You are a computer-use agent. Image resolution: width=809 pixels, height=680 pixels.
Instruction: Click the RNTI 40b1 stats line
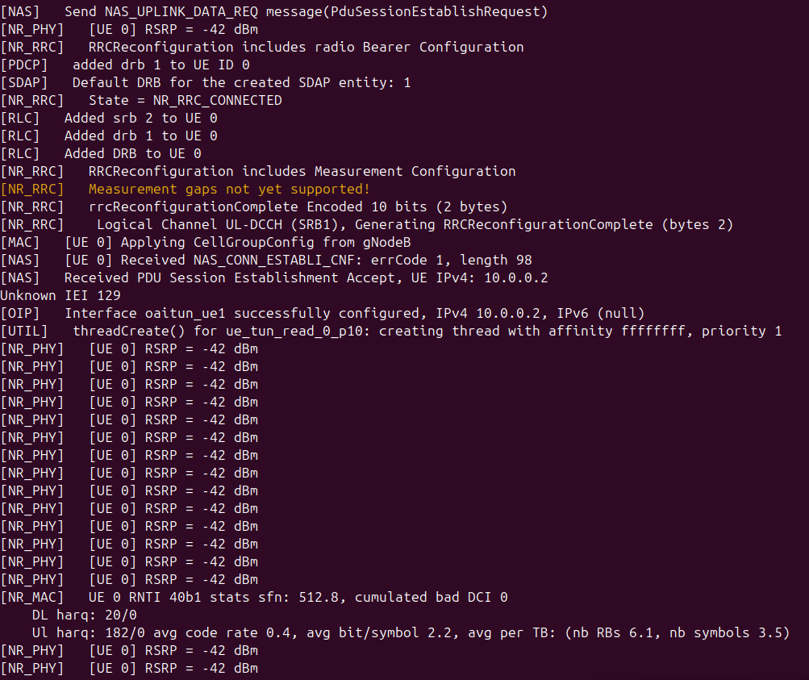coord(254,598)
